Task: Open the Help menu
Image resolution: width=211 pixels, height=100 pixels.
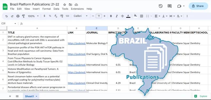Action: point(89,9)
